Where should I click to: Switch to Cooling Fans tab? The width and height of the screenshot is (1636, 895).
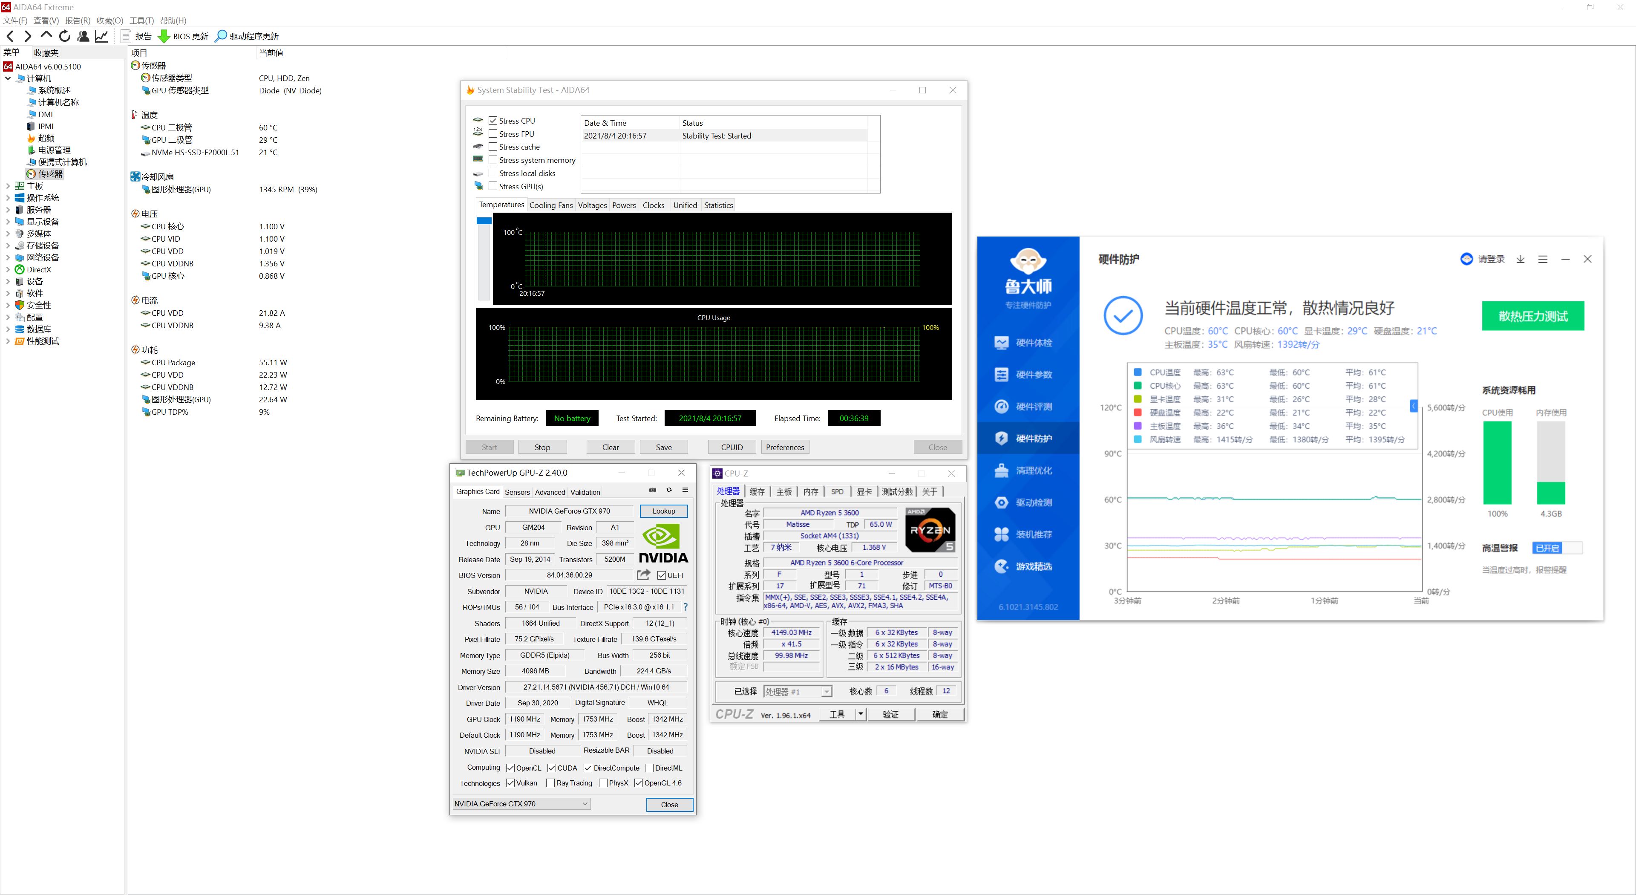(x=550, y=205)
